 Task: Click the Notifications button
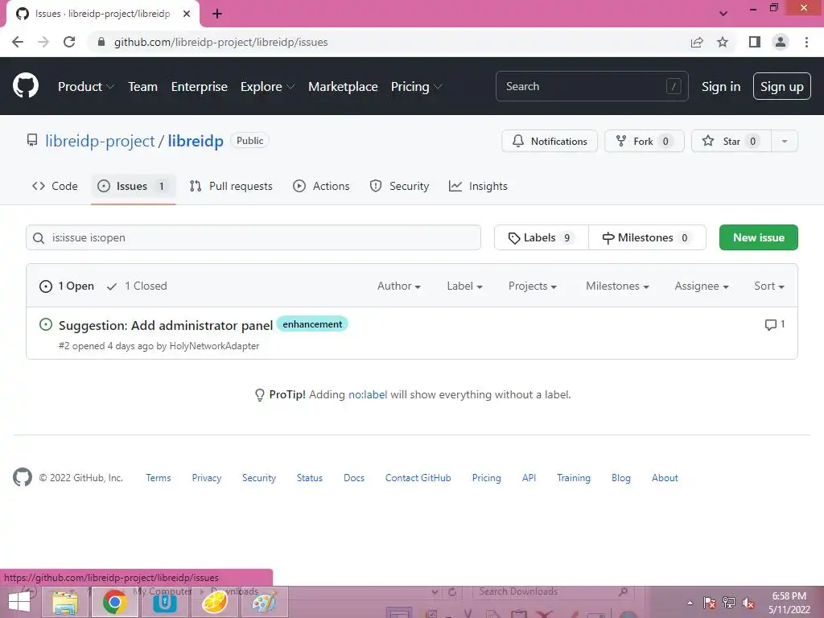(549, 142)
